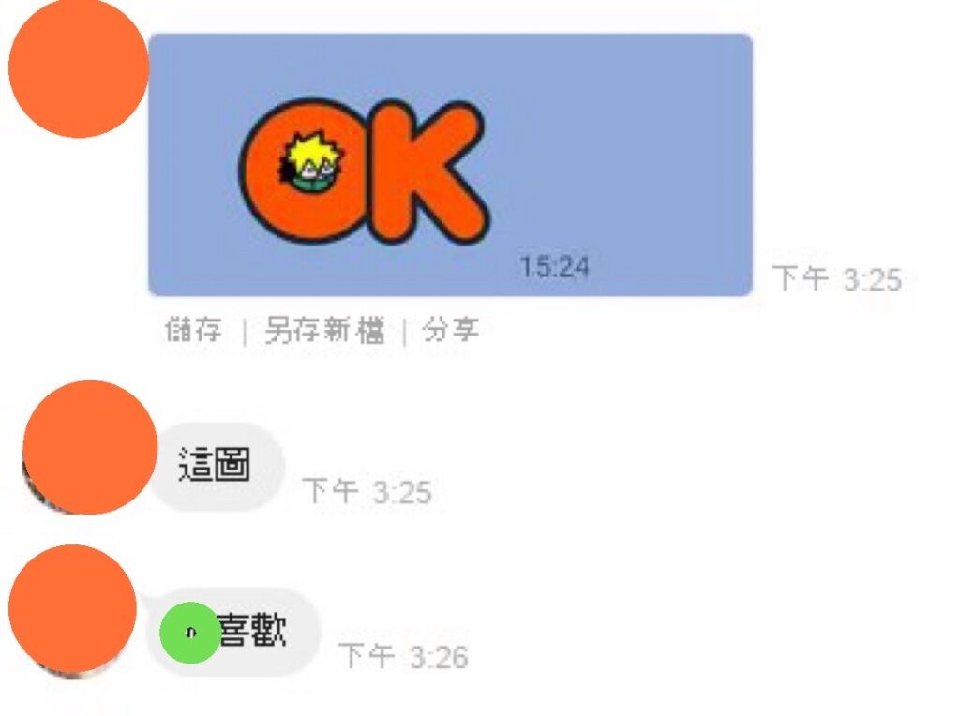960x716 pixels.
Task: Click the orange letter K in sticker
Action: pos(424,173)
